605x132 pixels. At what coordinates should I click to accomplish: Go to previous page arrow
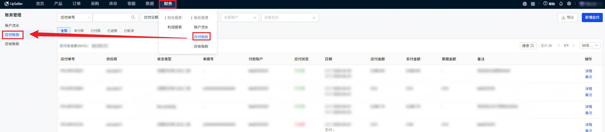559,45
